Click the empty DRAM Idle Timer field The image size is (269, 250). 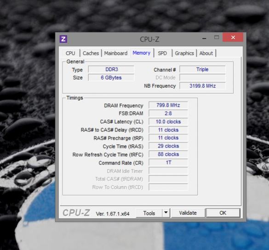coord(168,171)
